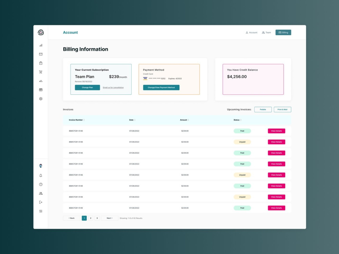Click Change/View Payment Method button
Viewport: 339px width, 254px height.
161,87
